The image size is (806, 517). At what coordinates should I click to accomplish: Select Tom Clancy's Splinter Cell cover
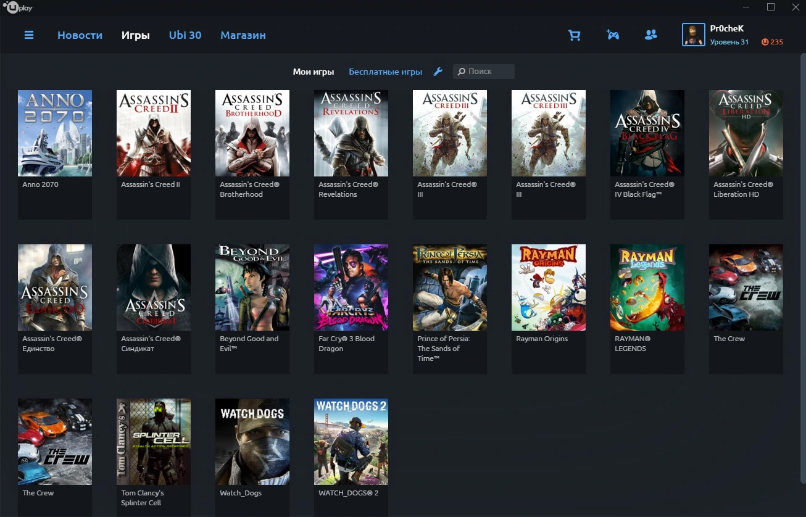tap(154, 442)
